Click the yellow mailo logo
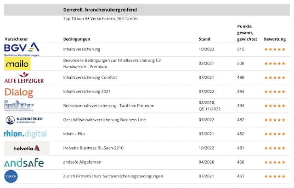The height and width of the screenshot is (188, 294). [x=17, y=63]
